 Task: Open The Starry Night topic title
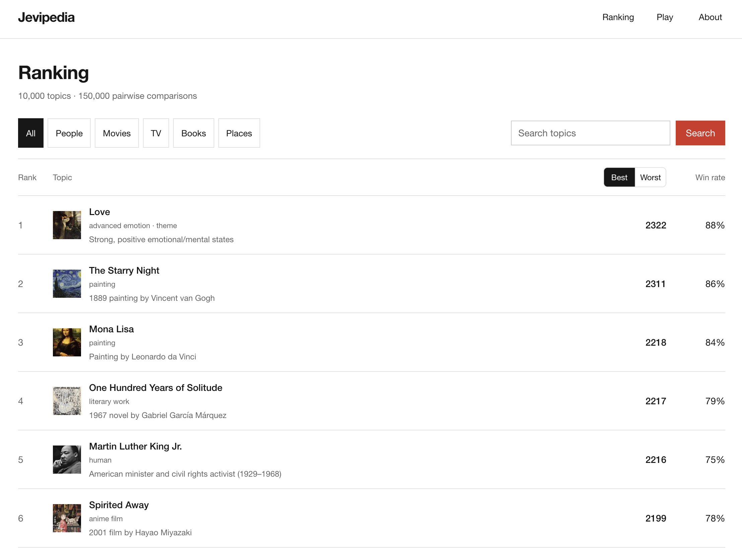(124, 270)
